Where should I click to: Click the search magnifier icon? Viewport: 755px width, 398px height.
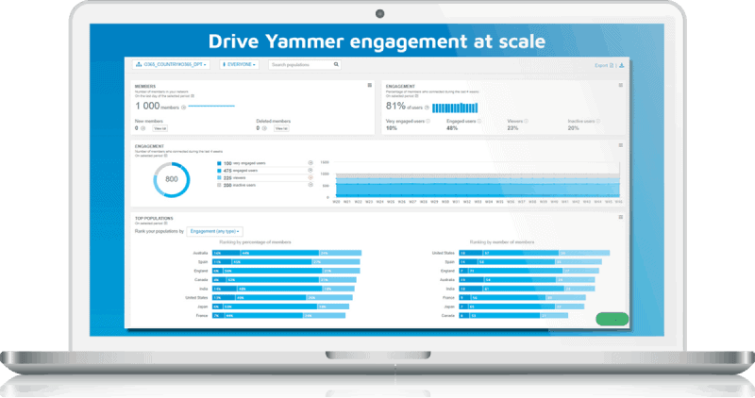coord(336,64)
